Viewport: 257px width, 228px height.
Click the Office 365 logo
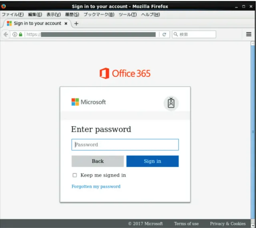pos(125,73)
